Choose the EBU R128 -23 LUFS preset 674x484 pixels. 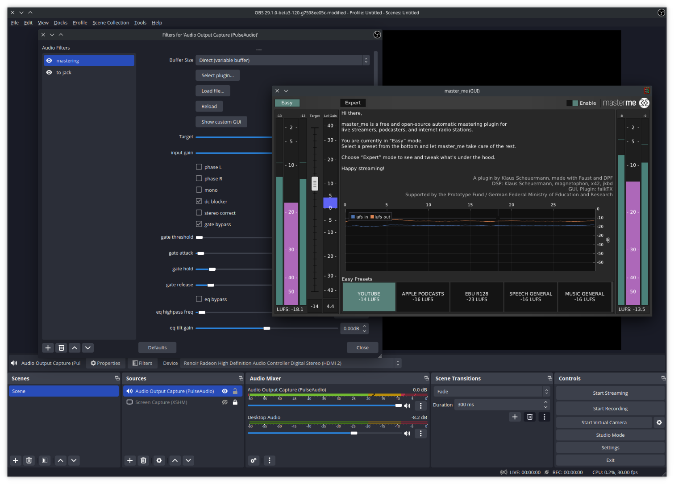coord(477,297)
